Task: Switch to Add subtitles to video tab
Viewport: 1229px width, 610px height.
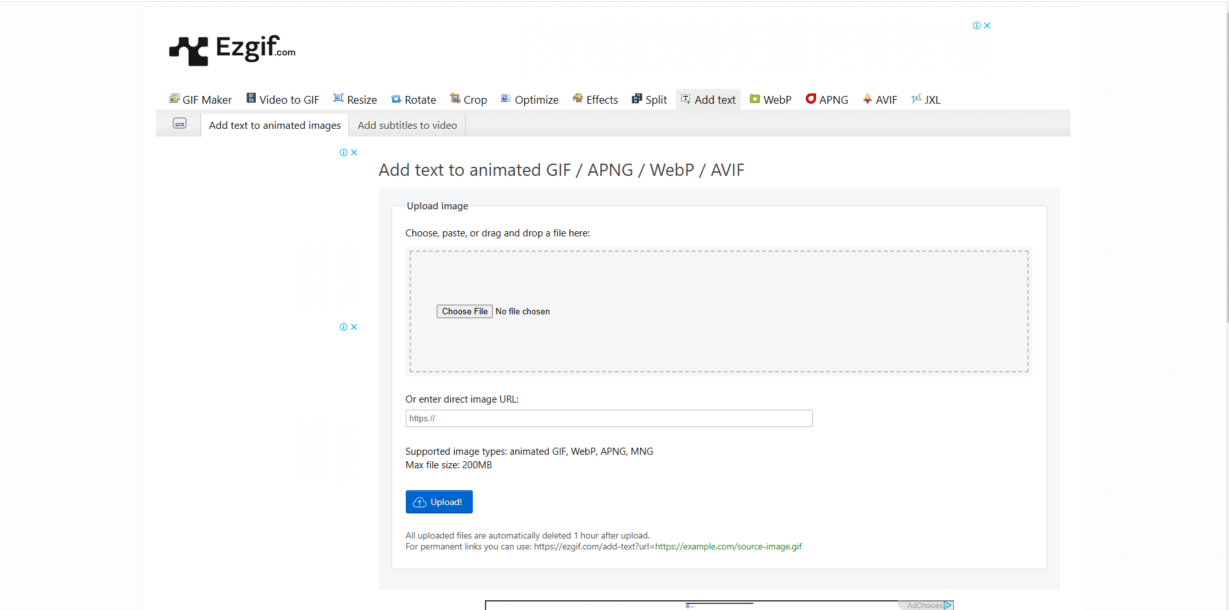Action: (x=407, y=125)
